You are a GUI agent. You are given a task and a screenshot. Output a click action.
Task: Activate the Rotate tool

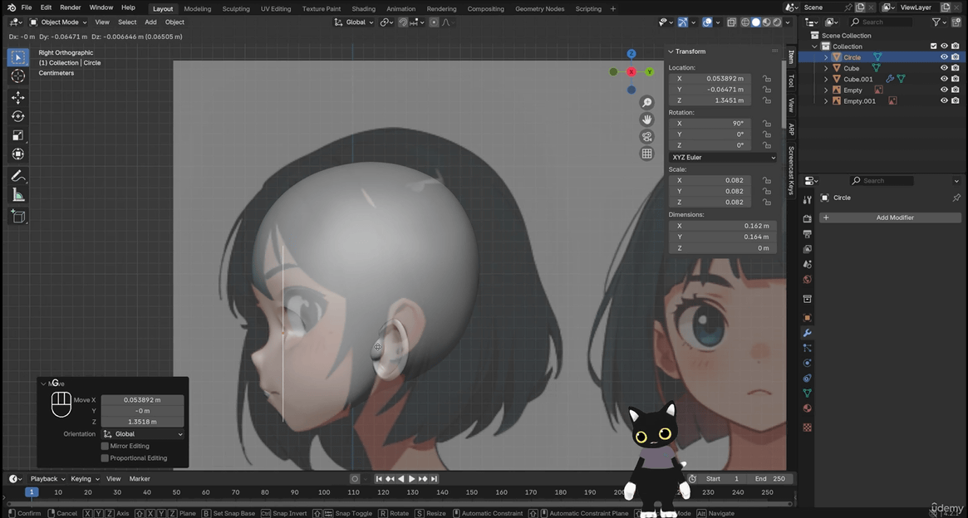pos(18,116)
